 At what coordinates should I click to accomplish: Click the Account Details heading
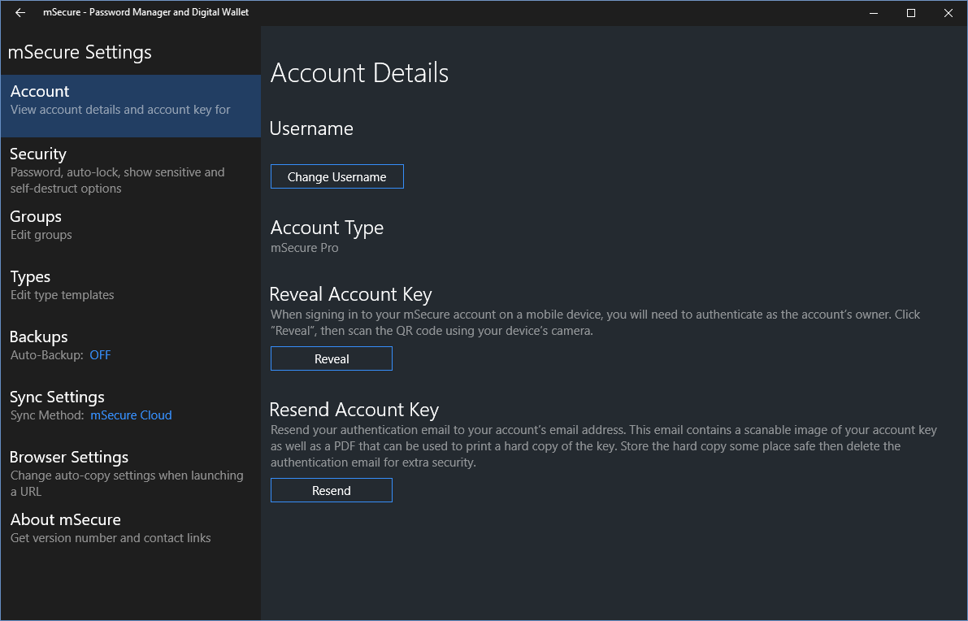[359, 73]
